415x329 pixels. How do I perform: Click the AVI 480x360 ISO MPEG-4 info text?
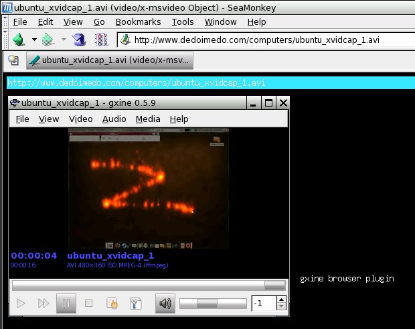(x=118, y=265)
